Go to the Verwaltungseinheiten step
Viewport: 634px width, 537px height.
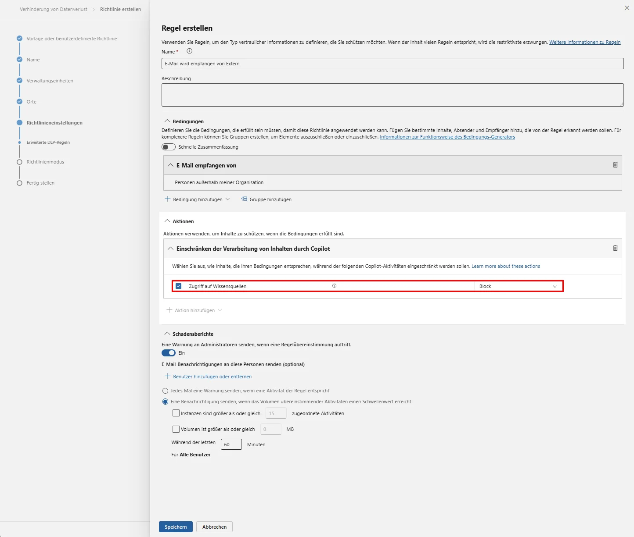click(50, 81)
